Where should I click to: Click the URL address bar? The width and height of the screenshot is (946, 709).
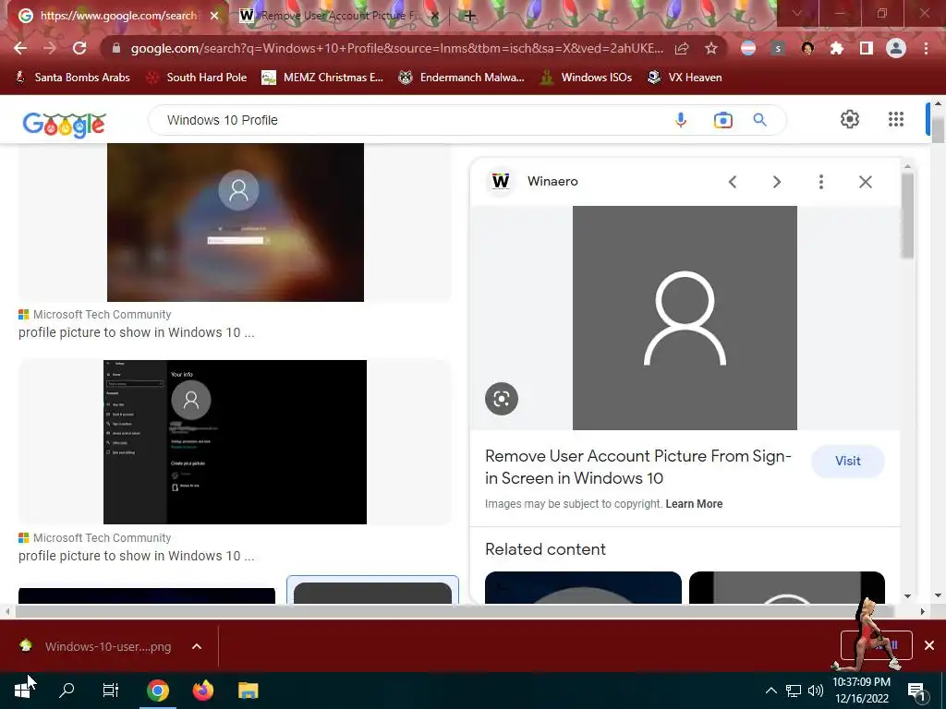coord(396,48)
